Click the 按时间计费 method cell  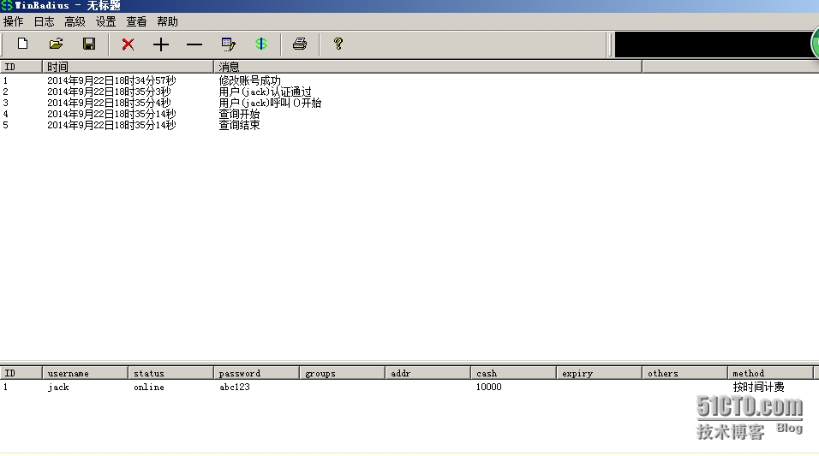pos(758,388)
